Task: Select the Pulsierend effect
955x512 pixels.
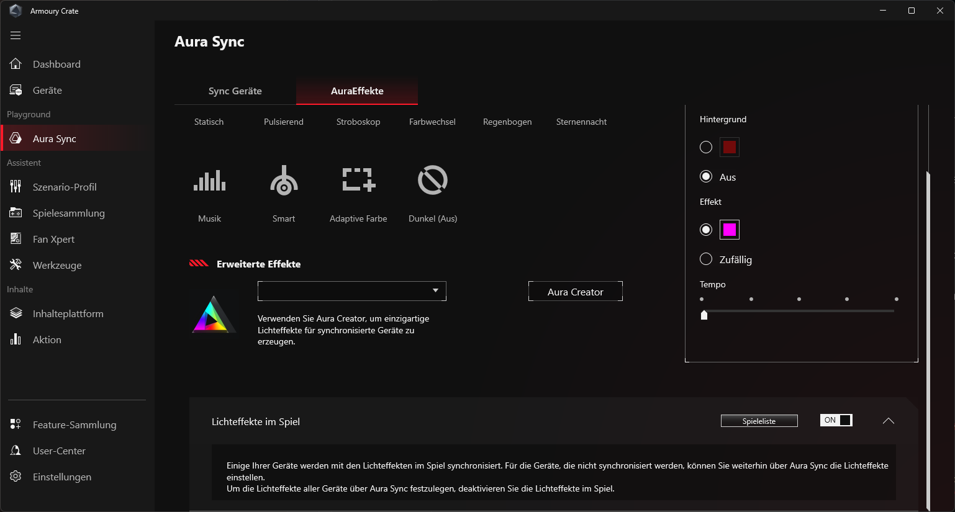Action: click(x=284, y=122)
